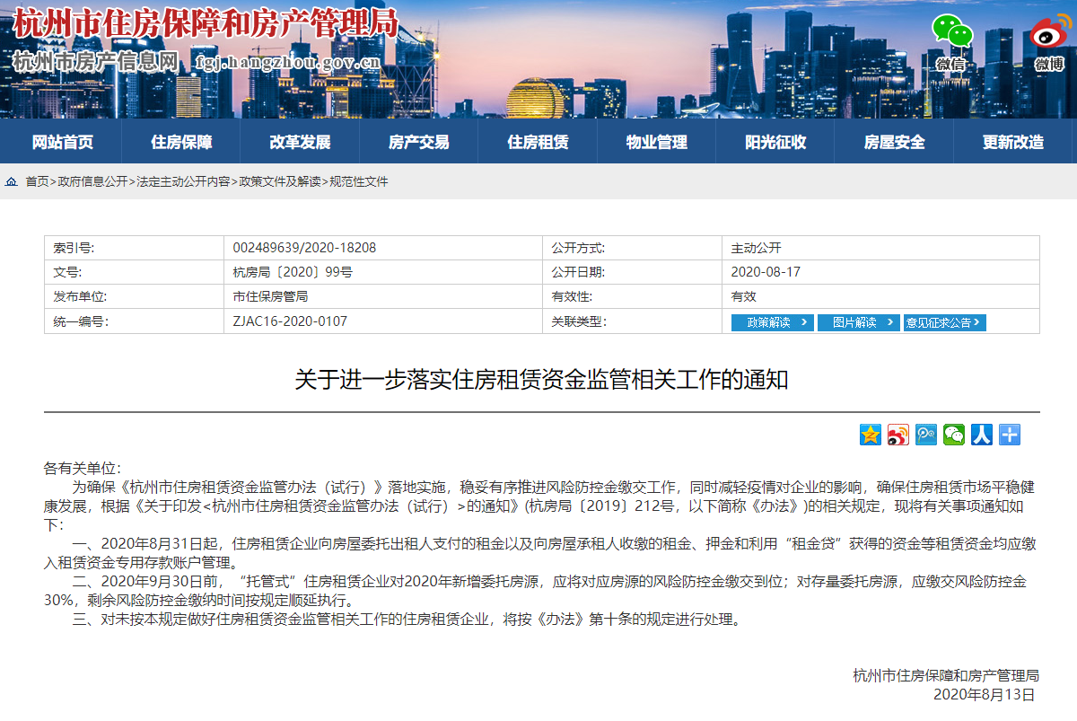Open 网站首页 navigation tab
The image size is (1077, 721).
pos(63,142)
